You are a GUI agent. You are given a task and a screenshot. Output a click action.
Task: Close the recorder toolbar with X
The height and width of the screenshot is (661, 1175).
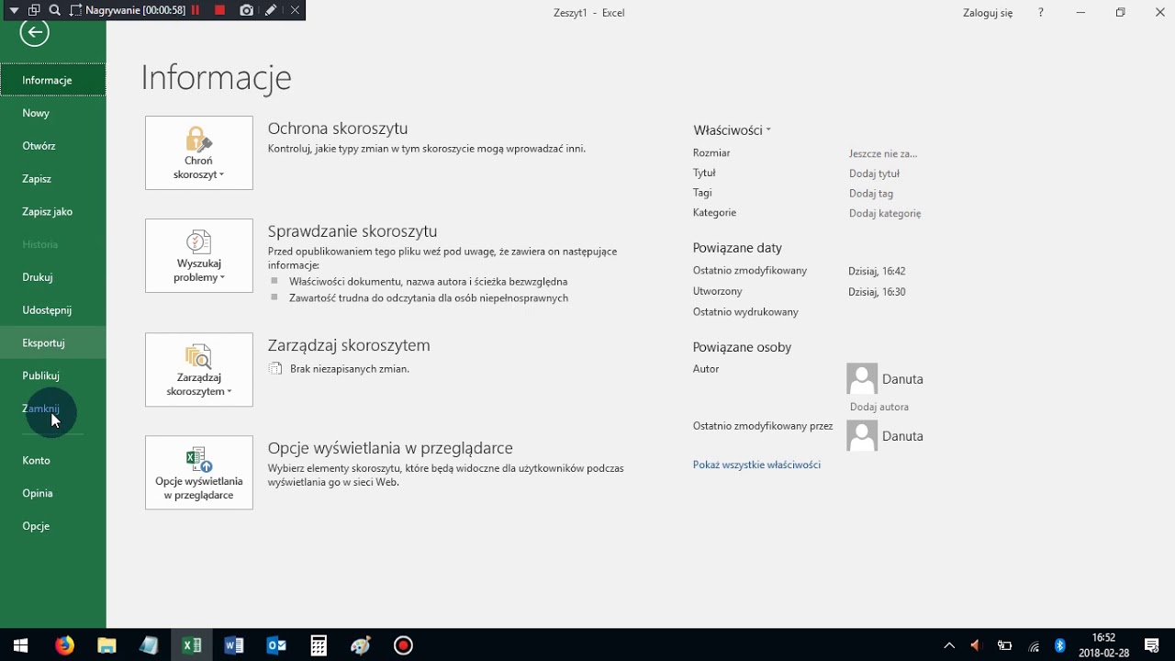[295, 10]
